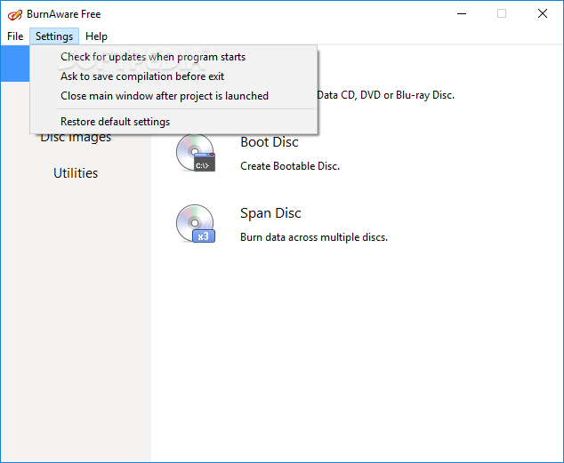Toggle Ask to save compilation before exit
The height and width of the screenshot is (463, 564).
[173, 76]
